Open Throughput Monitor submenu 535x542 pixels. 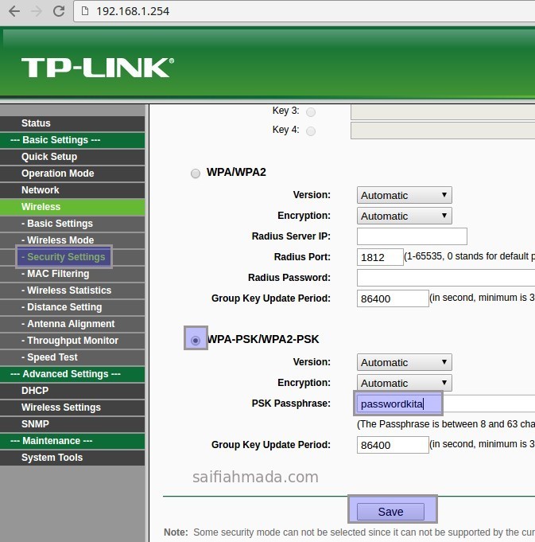click(x=72, y=341)
